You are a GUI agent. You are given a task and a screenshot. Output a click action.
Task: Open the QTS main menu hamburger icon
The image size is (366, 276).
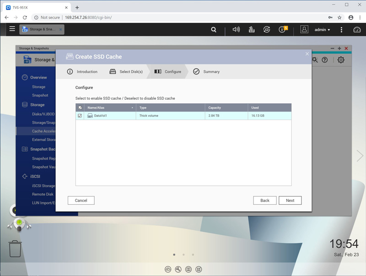(12, 29)
